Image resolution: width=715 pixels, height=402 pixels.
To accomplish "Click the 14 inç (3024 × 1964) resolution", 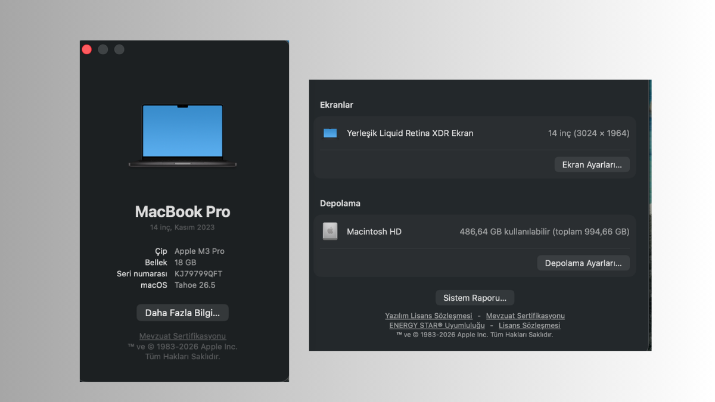I will (589, 133).
